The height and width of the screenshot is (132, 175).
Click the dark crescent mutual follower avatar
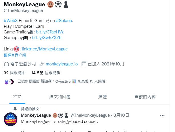pos(11,82)
